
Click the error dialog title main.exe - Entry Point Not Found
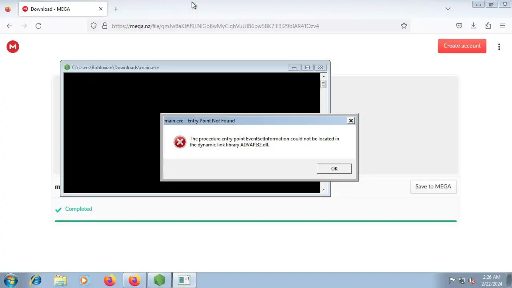coord(200,120)
